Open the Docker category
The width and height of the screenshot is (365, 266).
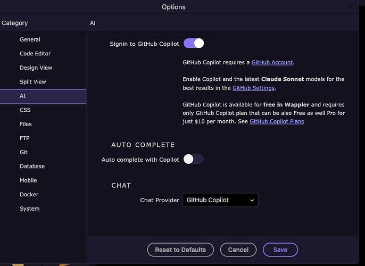point(29,195)
